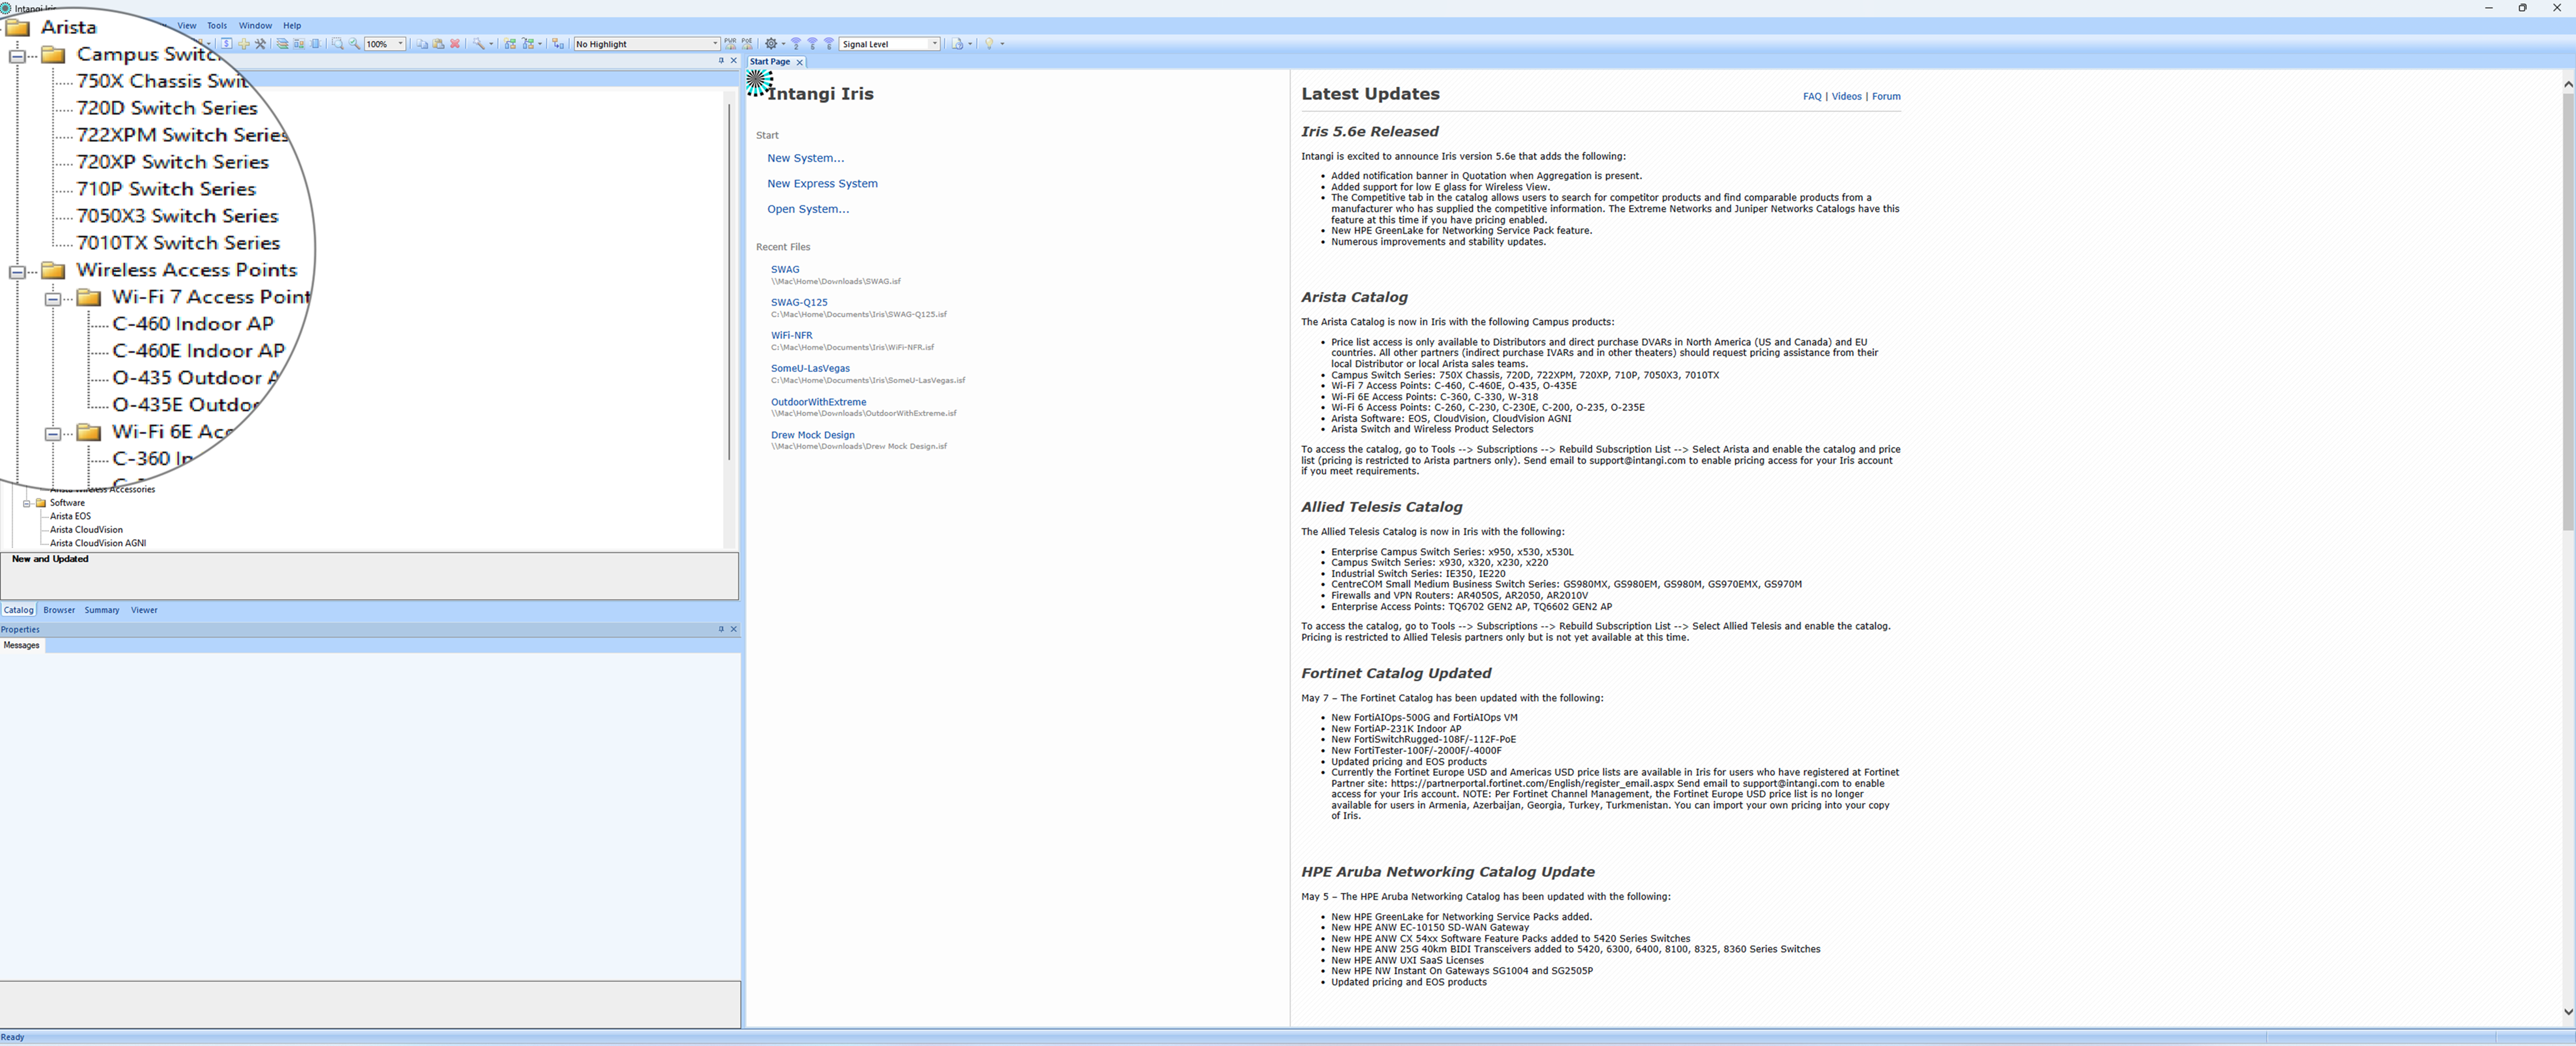The height and width of the screenshot is (1046, 2576).
Task: Pin the Properties panel pushpin
Action: coord(720,629)
